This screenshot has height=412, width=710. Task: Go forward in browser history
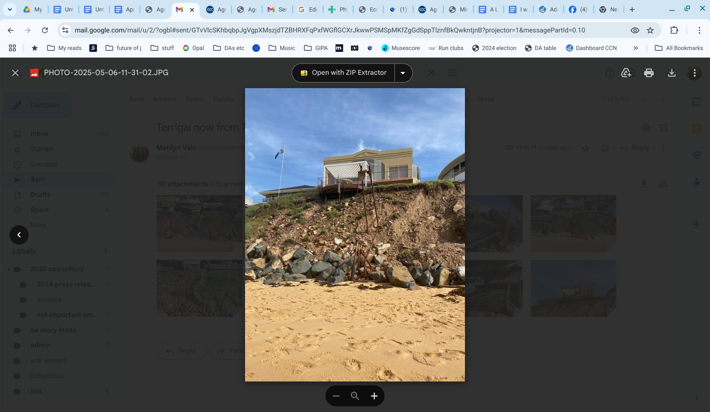click(27, 30)
